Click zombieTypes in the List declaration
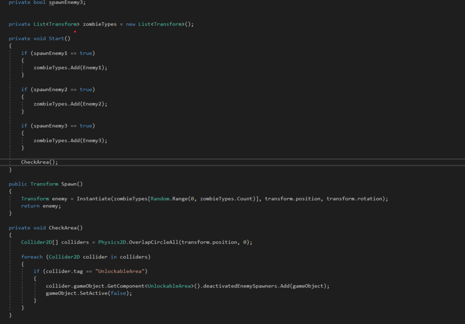This screenshot has height=324, width=465. coord(99,24)
